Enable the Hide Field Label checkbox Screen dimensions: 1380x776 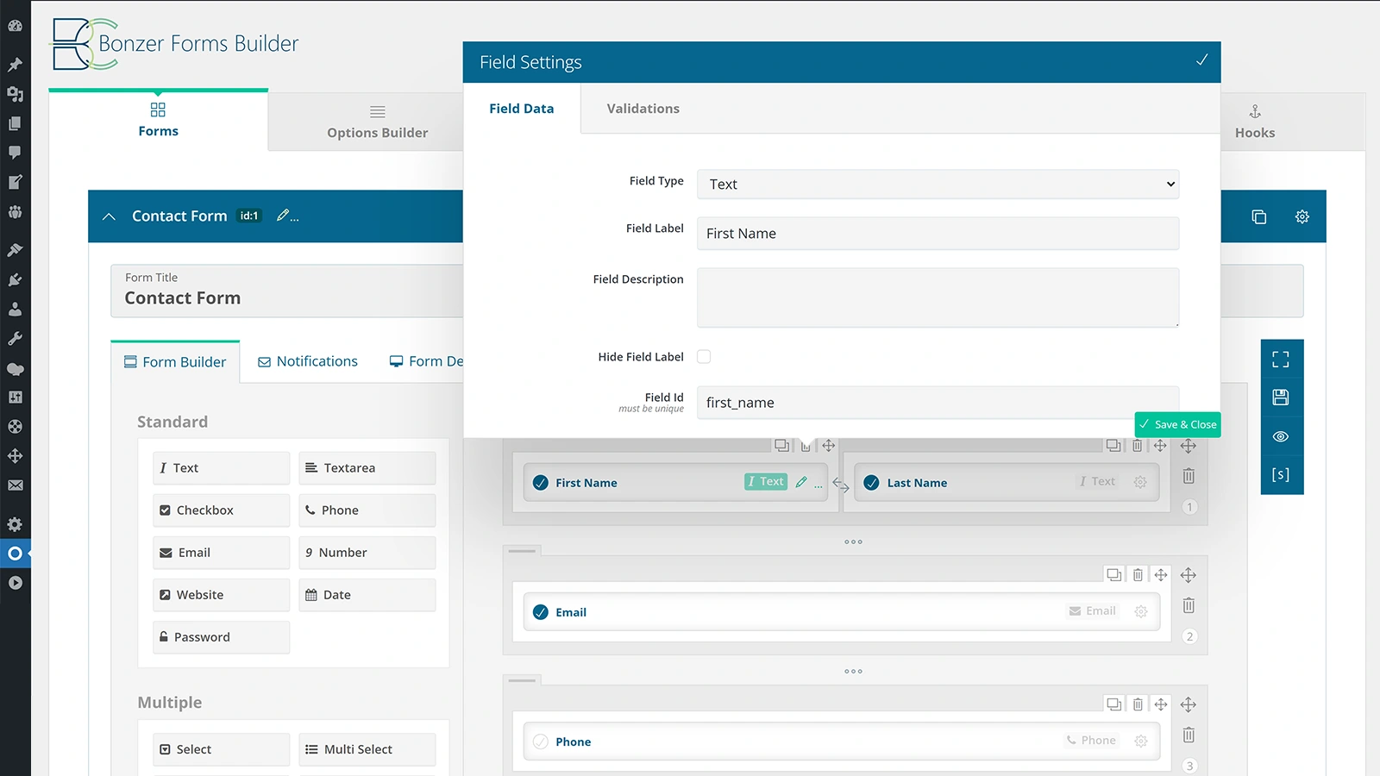coord(704,356)
